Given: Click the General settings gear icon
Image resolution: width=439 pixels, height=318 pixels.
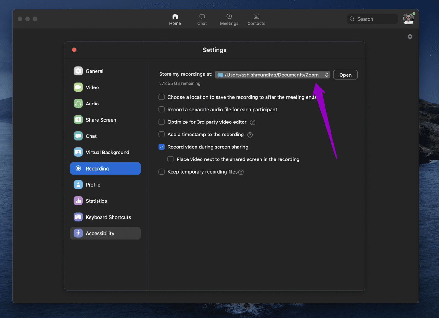Looking at the screenshot, I should coord(78,71).
